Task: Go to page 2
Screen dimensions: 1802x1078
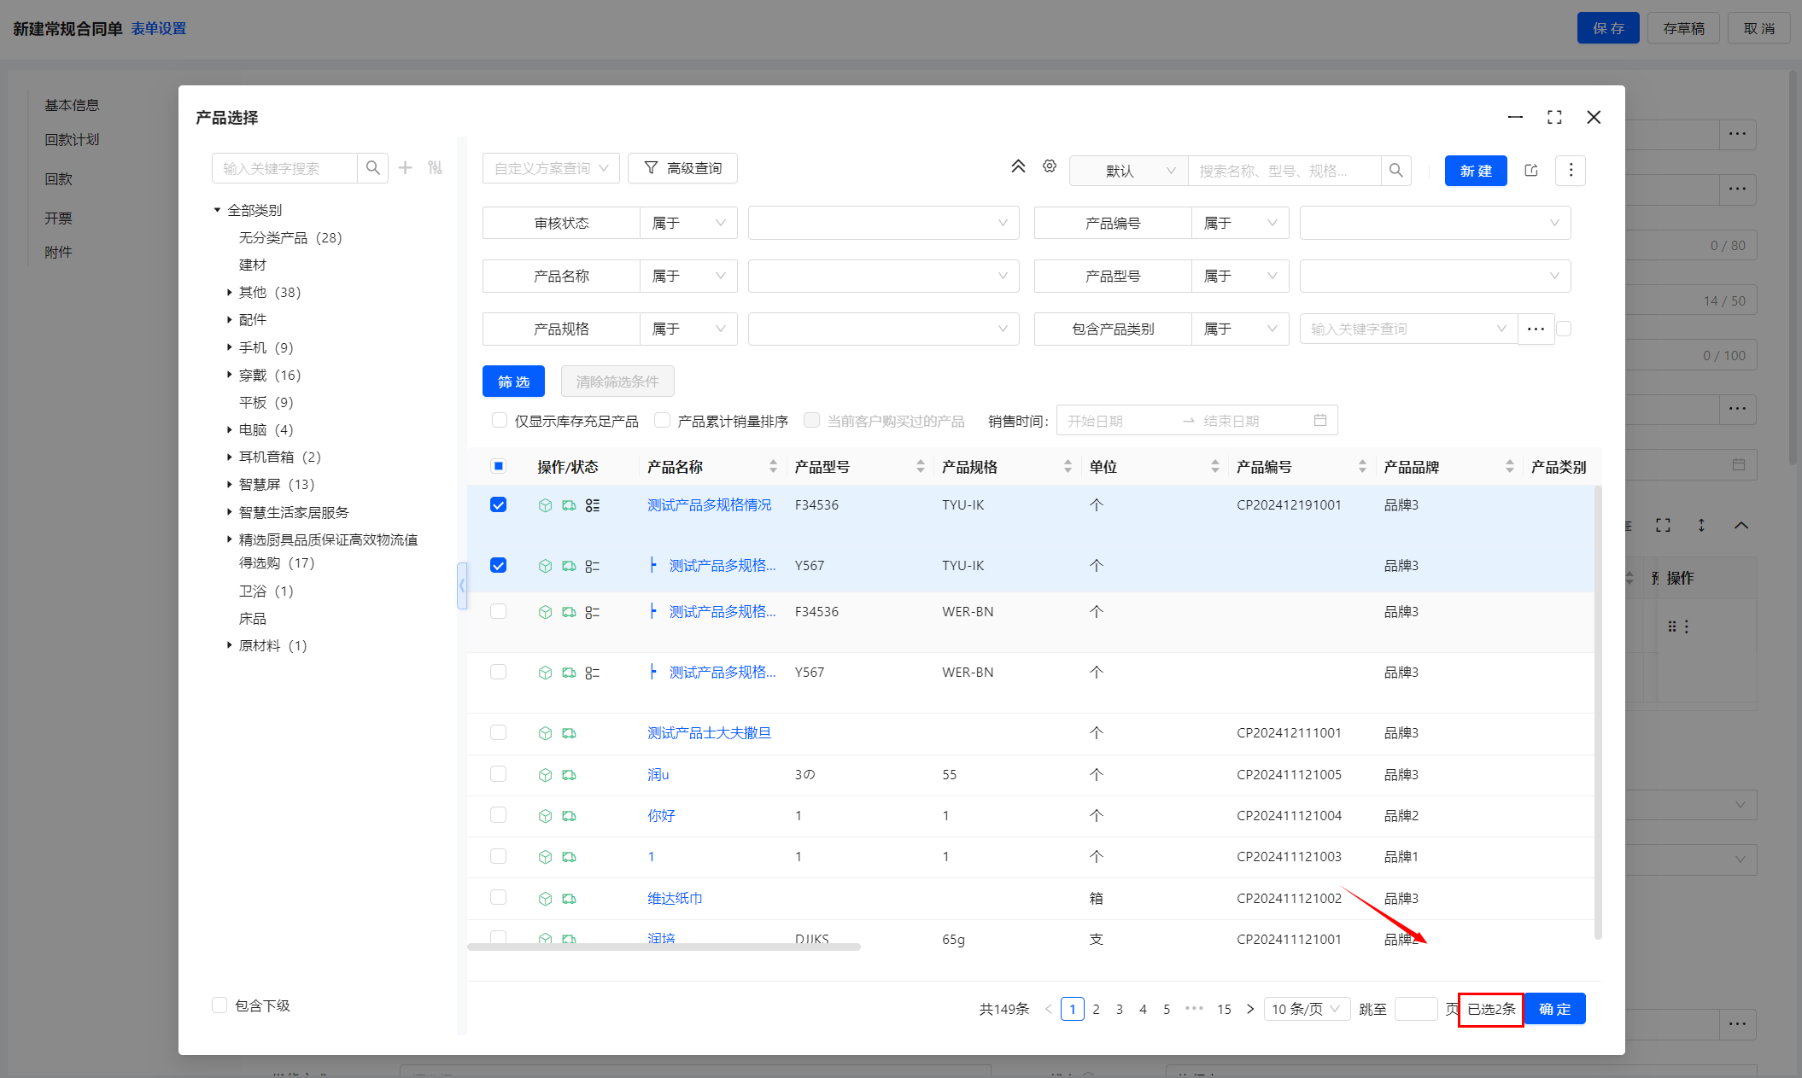Action: pyautogui.click(x=1096, y=1009)
